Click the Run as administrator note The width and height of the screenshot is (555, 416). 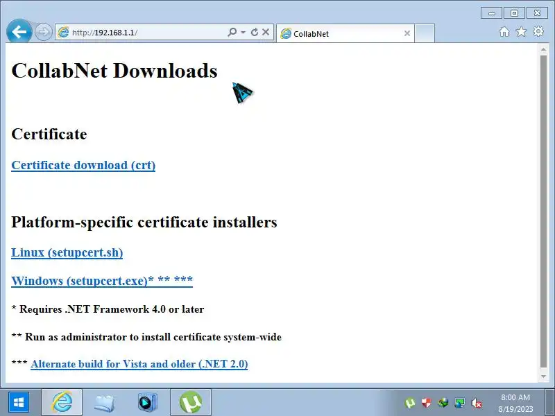(146, 337)
